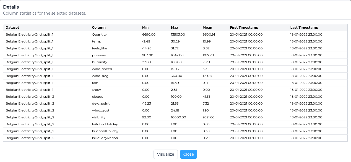Click the Last Timestamp header
This screenshot has width=351, height=162.
(304, 28)
